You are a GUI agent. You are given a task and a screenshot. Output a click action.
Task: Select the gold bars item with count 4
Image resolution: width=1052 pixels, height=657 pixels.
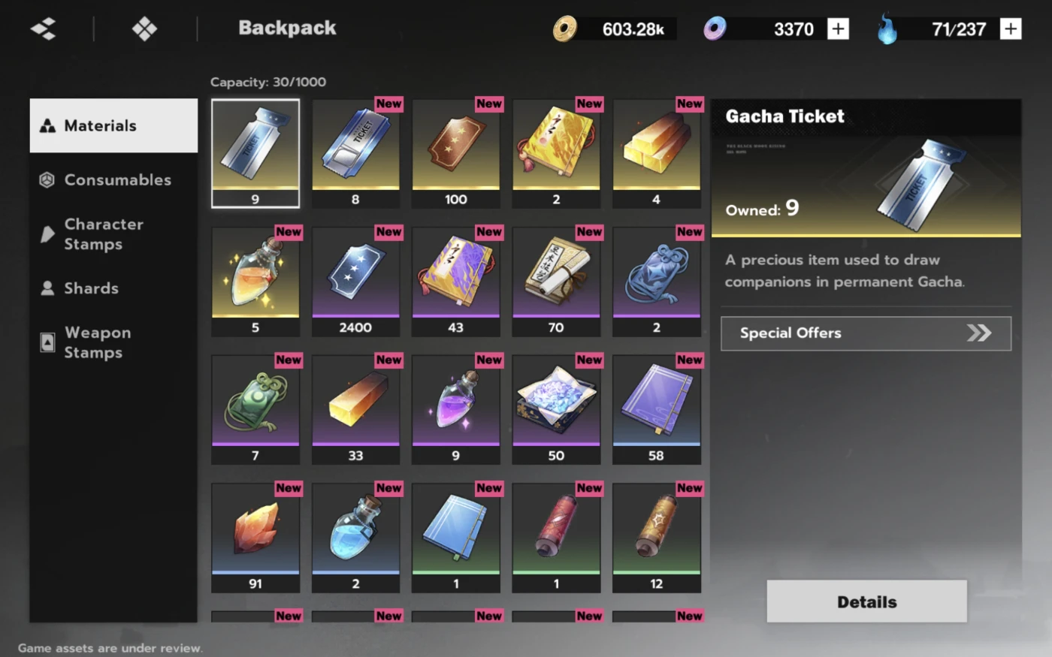[x=657, y=153]
